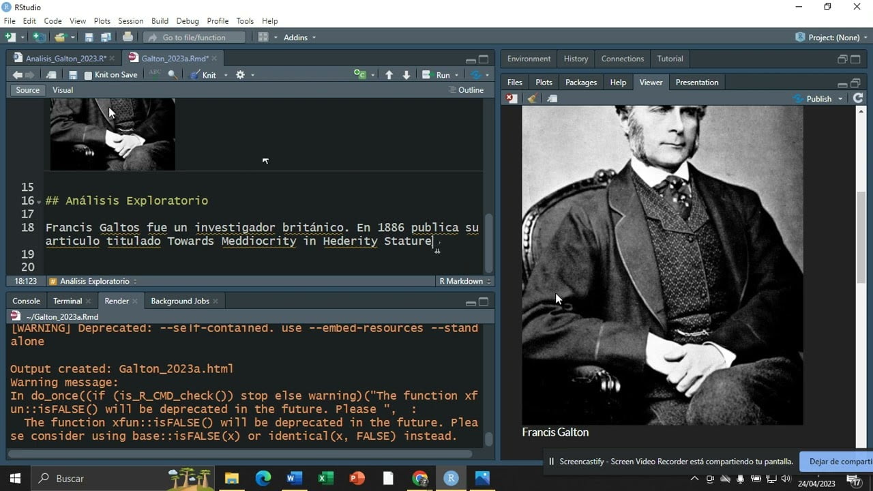
Task: Click the New File icon in the main toolbar
Action: pos(10,38)
